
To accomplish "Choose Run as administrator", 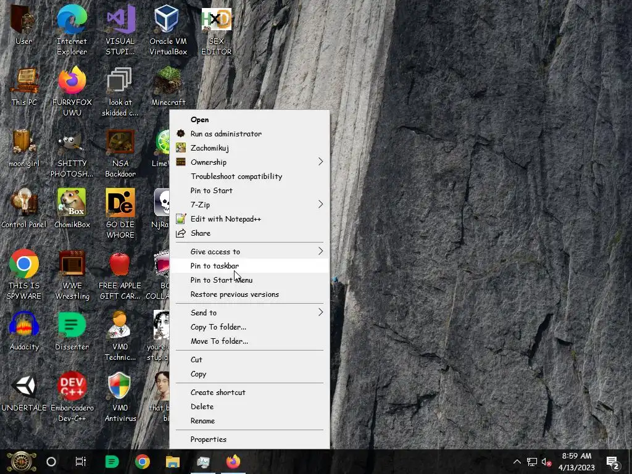I will 249,134.
